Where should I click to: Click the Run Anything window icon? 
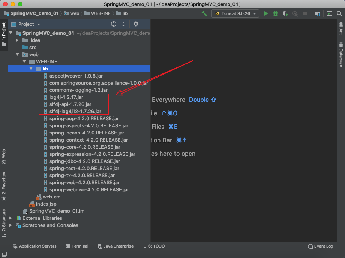tap(329, 13)
